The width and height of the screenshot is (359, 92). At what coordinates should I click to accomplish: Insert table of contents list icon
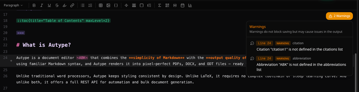point(149,5)
